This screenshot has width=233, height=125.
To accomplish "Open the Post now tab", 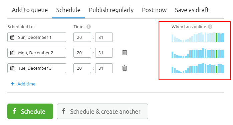I will click(x=154, y=10).
